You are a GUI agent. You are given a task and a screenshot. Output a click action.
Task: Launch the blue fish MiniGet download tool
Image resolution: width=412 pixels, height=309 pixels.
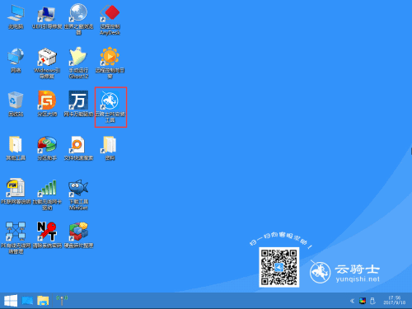[x=78, y=194]
